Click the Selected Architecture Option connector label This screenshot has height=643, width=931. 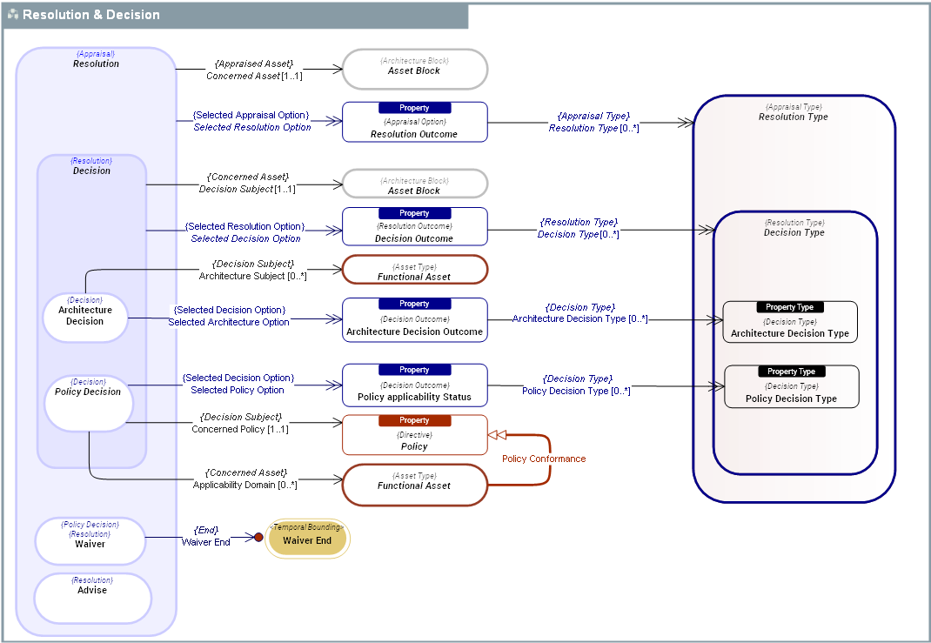pos(229,322)
